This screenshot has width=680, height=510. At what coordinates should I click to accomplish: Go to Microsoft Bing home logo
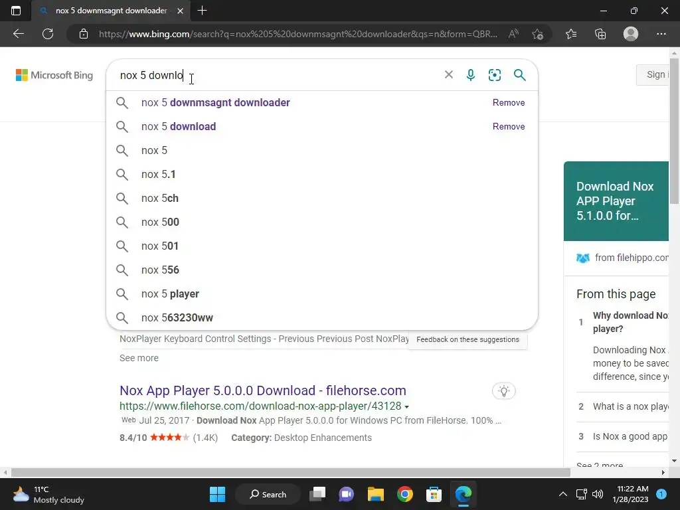54,75
